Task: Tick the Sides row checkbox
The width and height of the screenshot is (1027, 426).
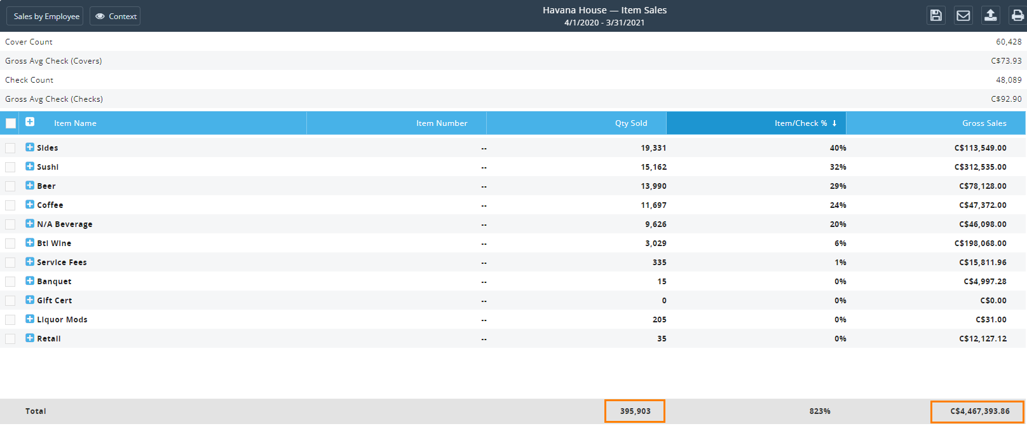Action: pyautogui.click(x=10, y=148)
